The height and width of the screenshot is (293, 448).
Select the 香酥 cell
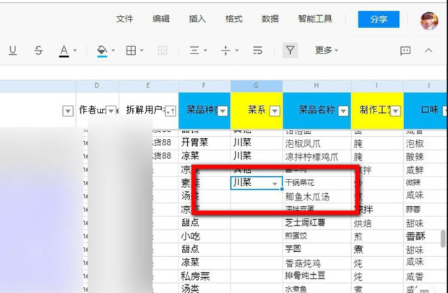coord(426,237)
